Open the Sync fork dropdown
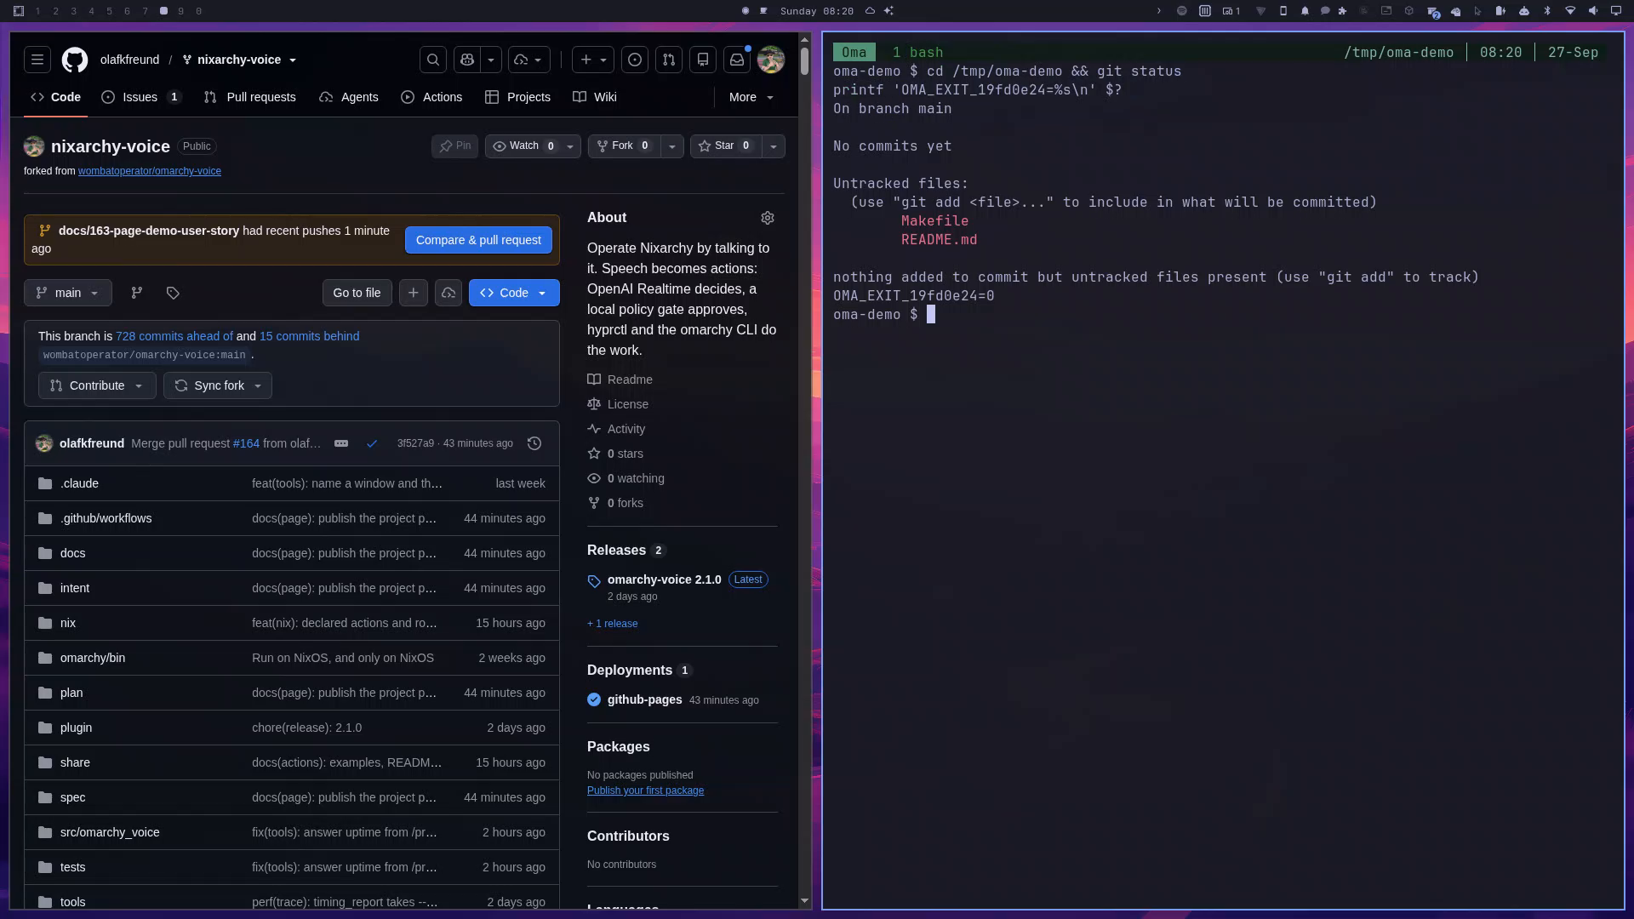Image resolution: width=1634 pixels, height=919 pixels. pyautogui.click(x=218, y=385)
